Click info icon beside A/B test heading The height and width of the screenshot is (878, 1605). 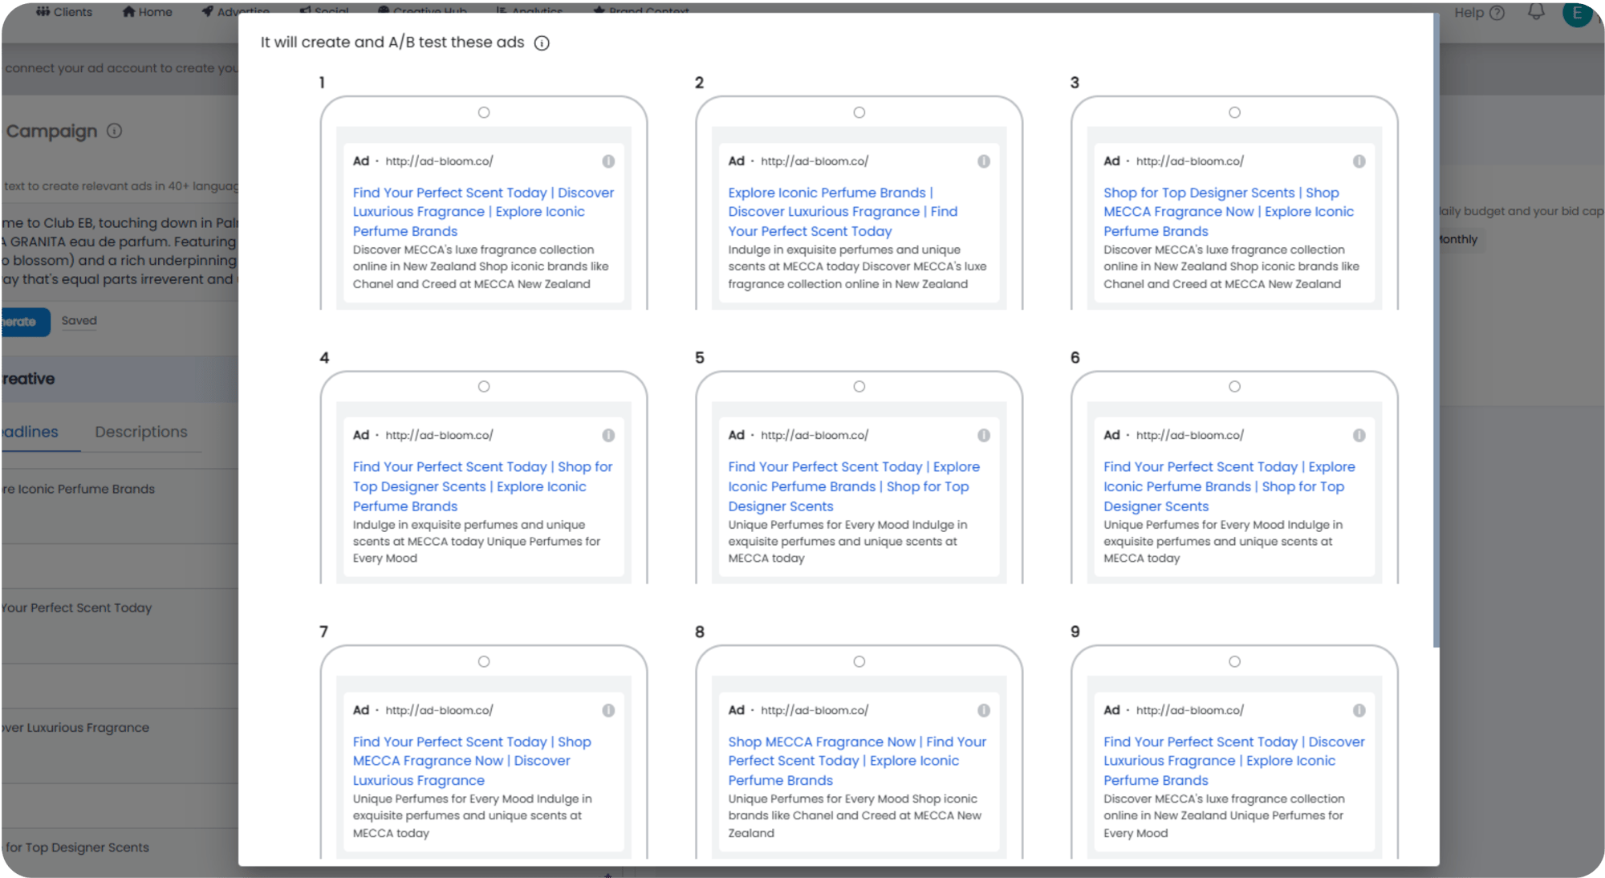coord(542,43)
